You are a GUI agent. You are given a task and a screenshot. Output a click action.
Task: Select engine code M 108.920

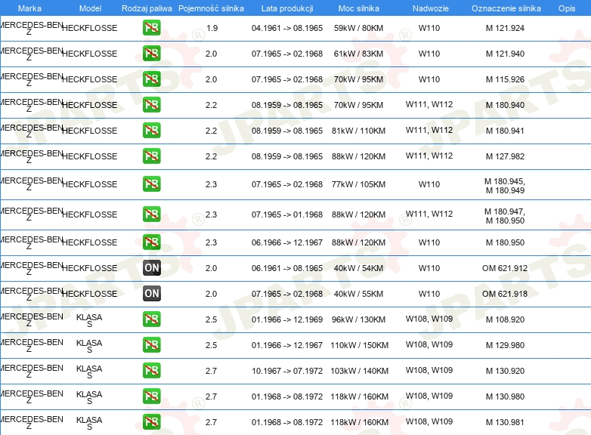[x=505, y=319]
